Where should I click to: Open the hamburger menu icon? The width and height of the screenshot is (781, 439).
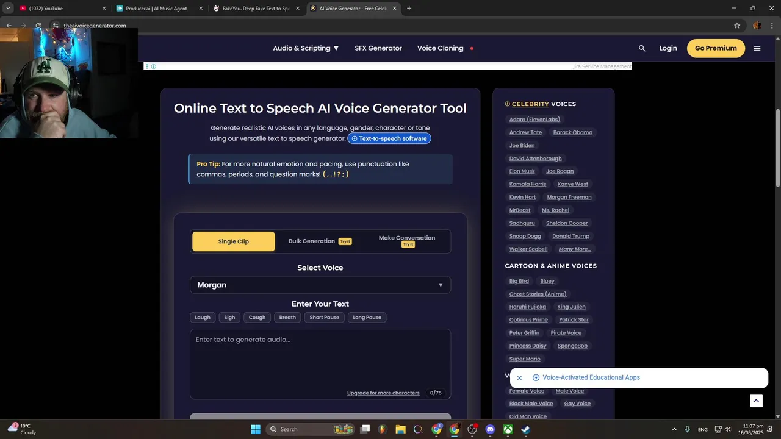pos(757,48)
